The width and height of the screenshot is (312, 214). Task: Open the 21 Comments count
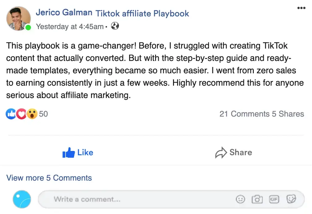coord(245,114)
